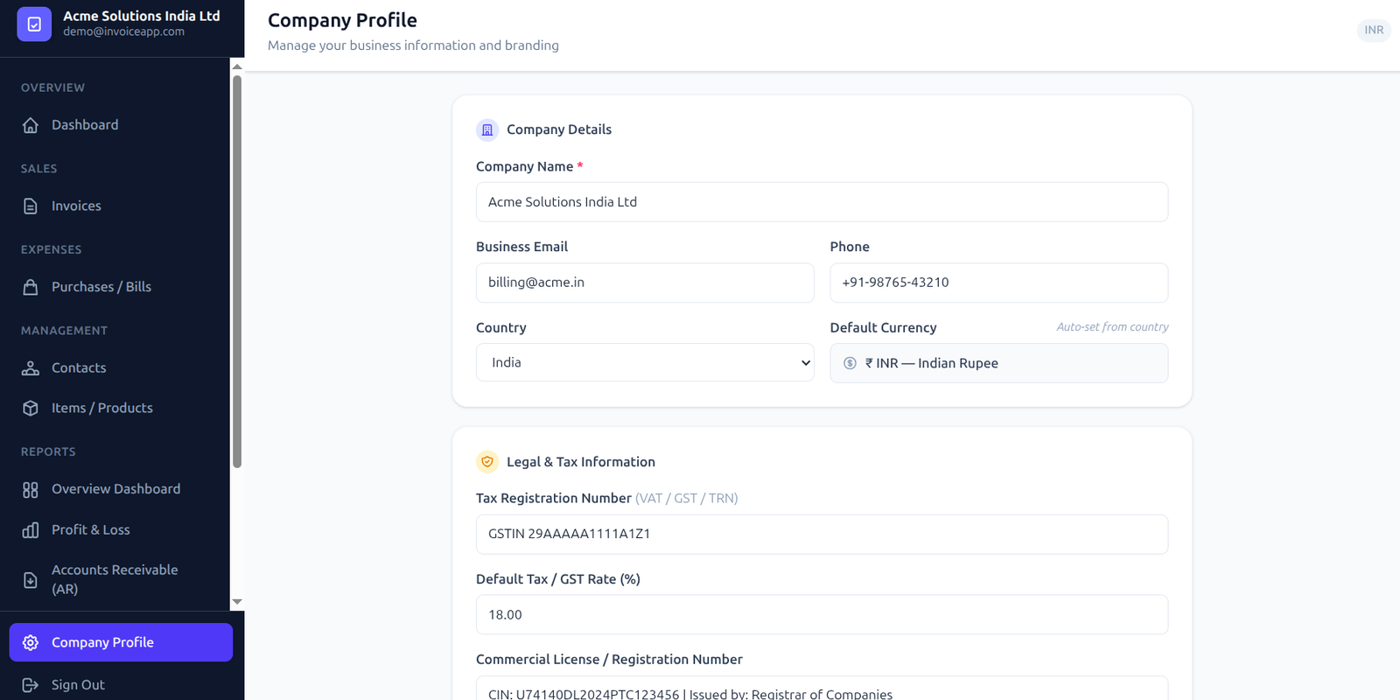Click the Default Currency INR field
The height and width of the screenshot is (700, 1400).
(999, 363)
